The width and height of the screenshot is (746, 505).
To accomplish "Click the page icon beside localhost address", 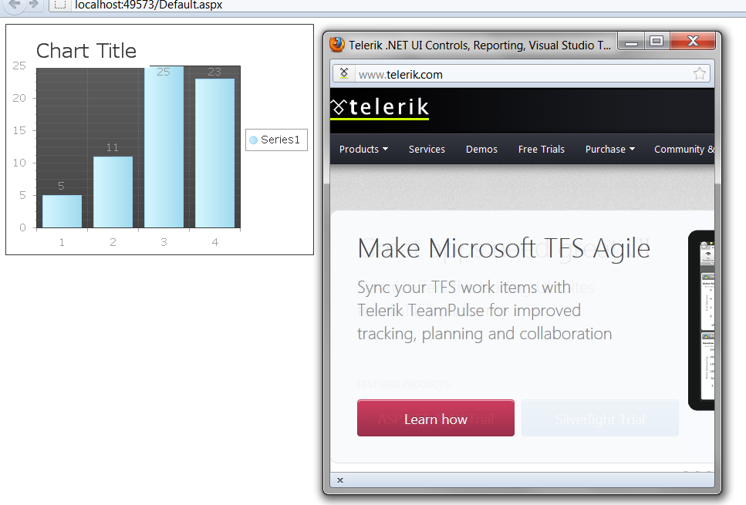I will tap(60, 5).
